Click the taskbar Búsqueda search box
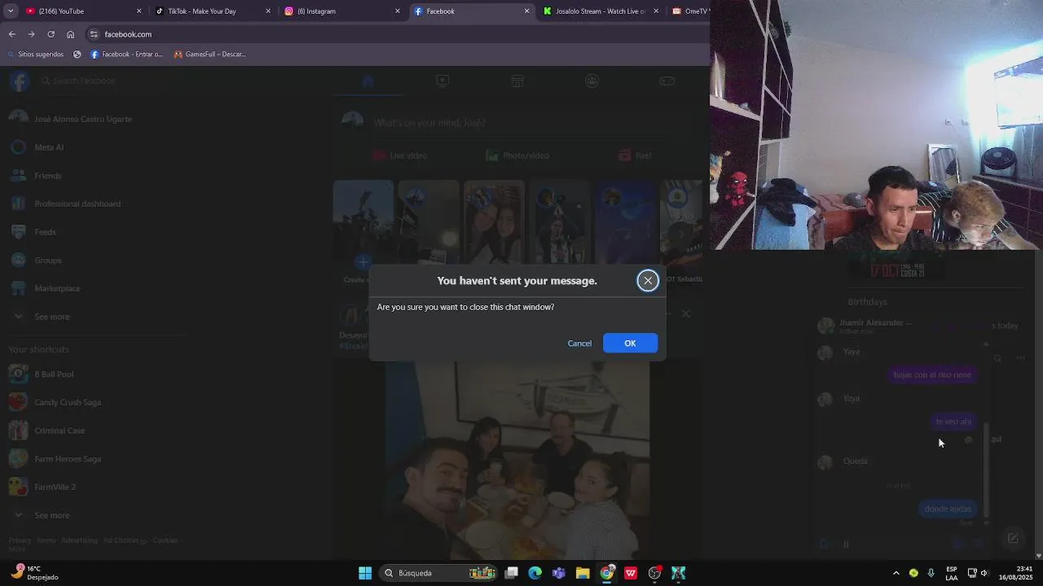The width and height of the screenshot is (1043, 586). pyautogui.click(x=440, y=573)
